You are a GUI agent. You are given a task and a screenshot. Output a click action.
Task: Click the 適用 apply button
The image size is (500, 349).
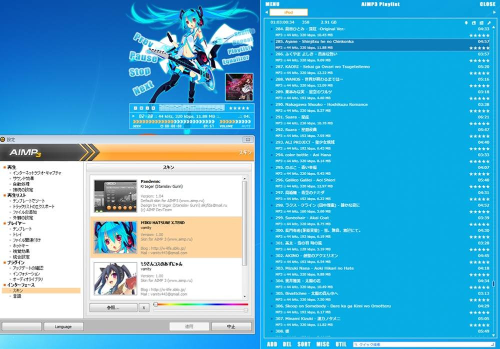coord(189,327)
